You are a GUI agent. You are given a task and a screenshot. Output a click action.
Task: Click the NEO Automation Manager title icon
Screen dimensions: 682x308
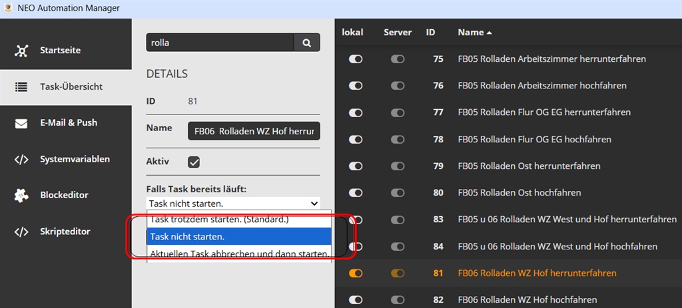(8, 8)
